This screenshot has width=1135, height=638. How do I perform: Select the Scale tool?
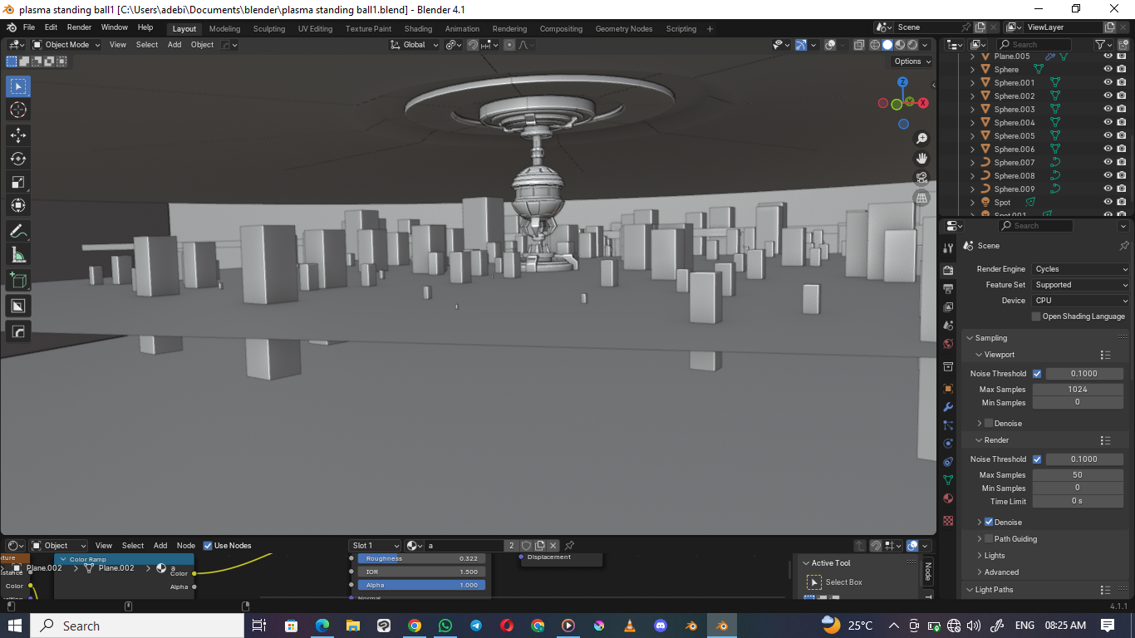[18, 182]
